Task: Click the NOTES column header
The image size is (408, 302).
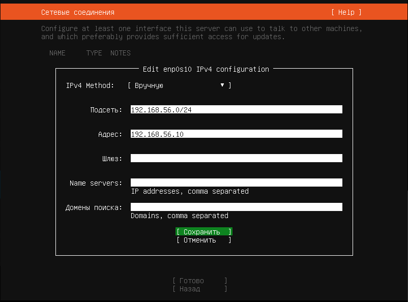Action: click(x=121, y=53)
